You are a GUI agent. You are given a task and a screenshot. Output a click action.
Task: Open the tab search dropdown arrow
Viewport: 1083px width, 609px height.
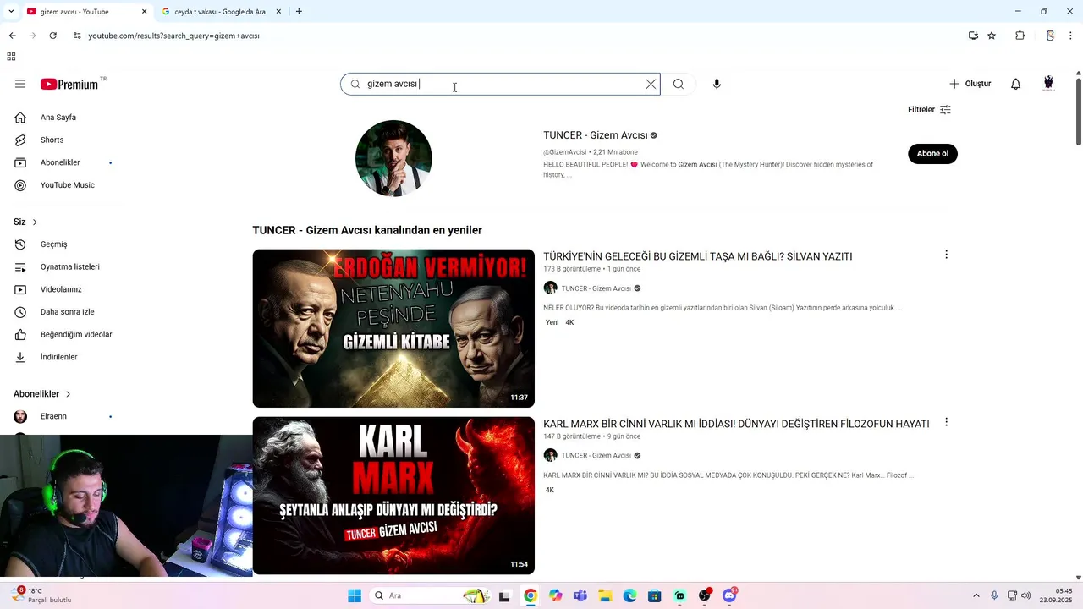tap(10, 12)
